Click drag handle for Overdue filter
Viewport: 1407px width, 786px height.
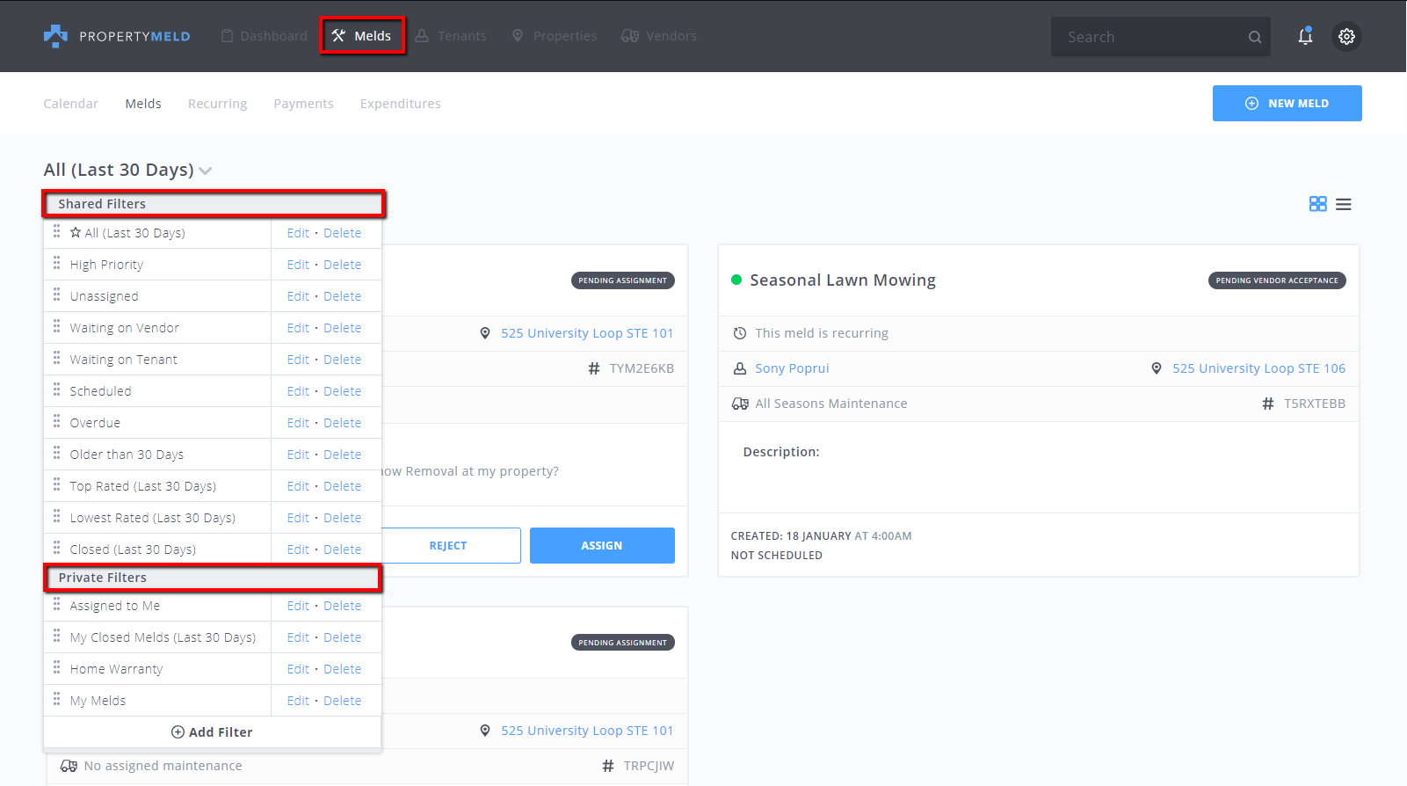click(x=56, y=421)
